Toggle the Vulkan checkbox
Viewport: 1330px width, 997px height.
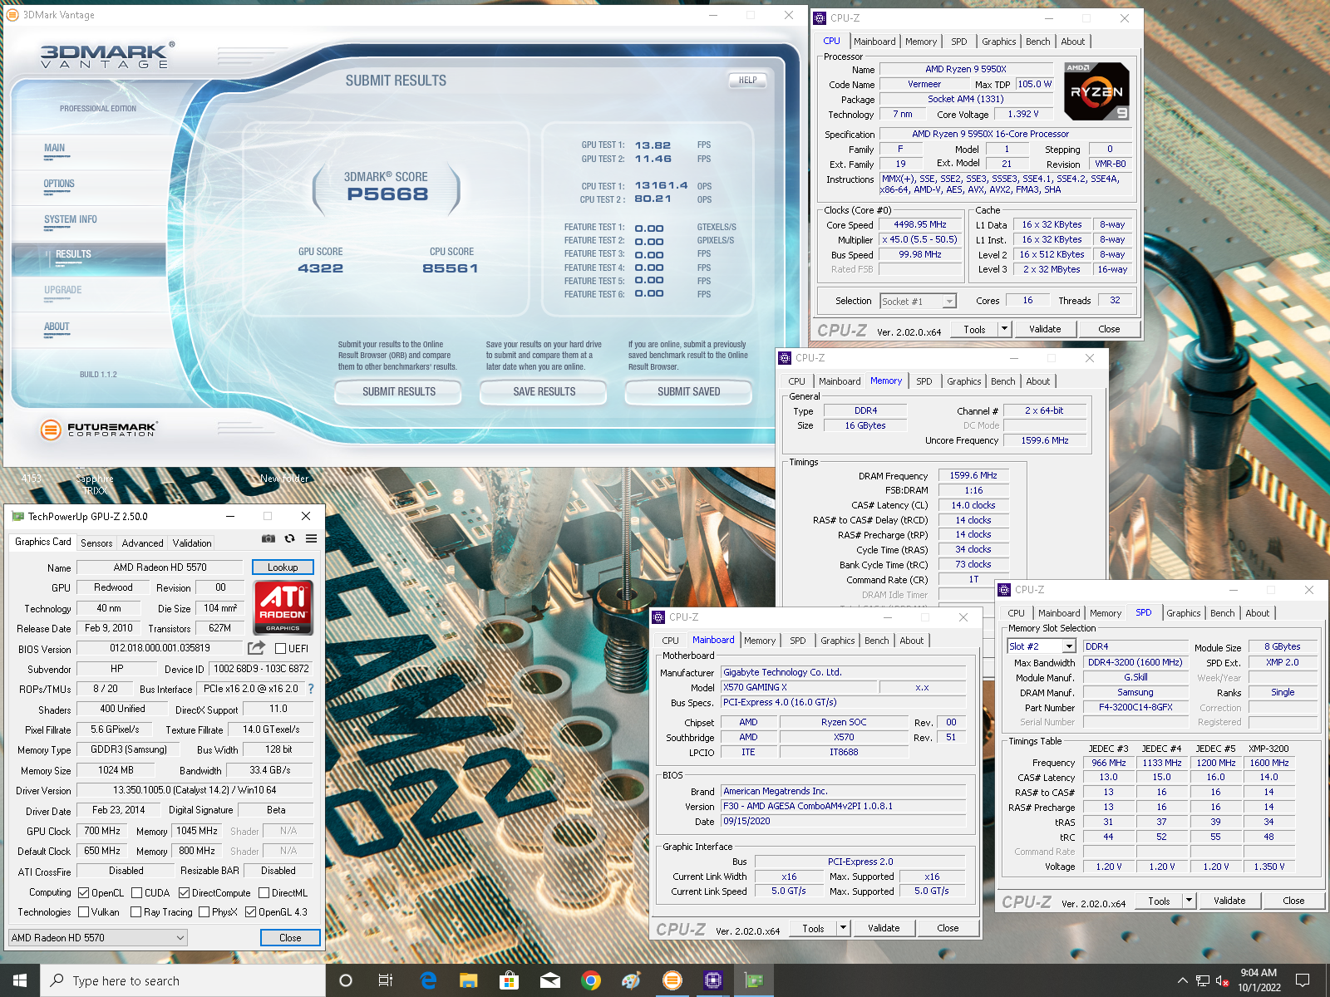[83, 912]
